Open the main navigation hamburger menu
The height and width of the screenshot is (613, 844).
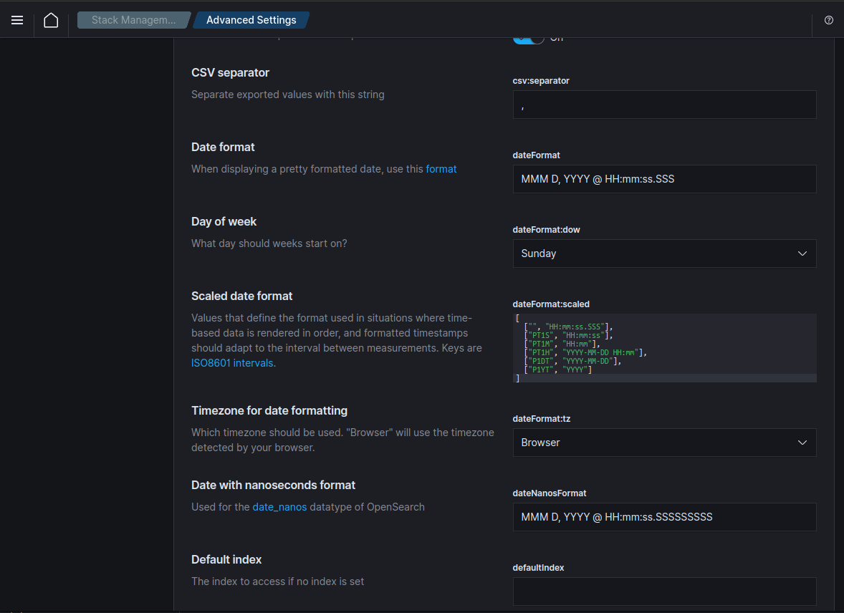pos(17,19)
